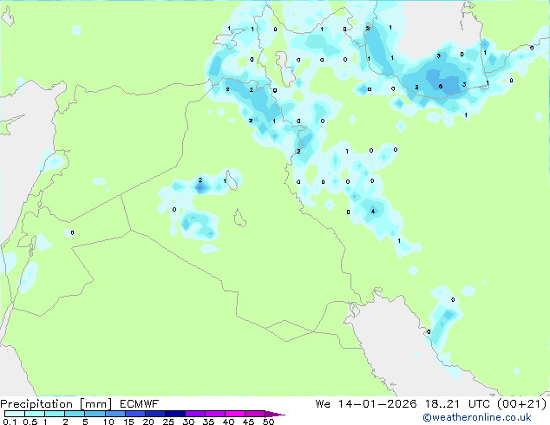The image size is (550, 425).
Task: Click the precipitation value '4' on the map
Action: (373, 211)
